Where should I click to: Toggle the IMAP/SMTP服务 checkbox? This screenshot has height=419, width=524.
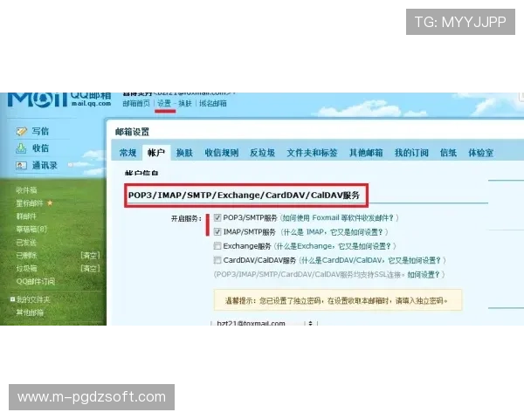click(217, 231)
